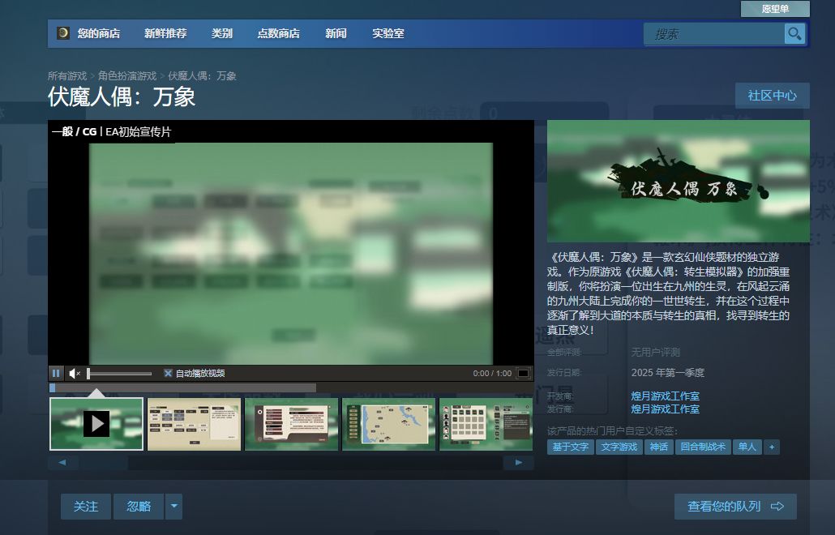Screen dimensions: 835x535
Task: Click the game title heading 伏魔人偶：万象
Action: 122,97
